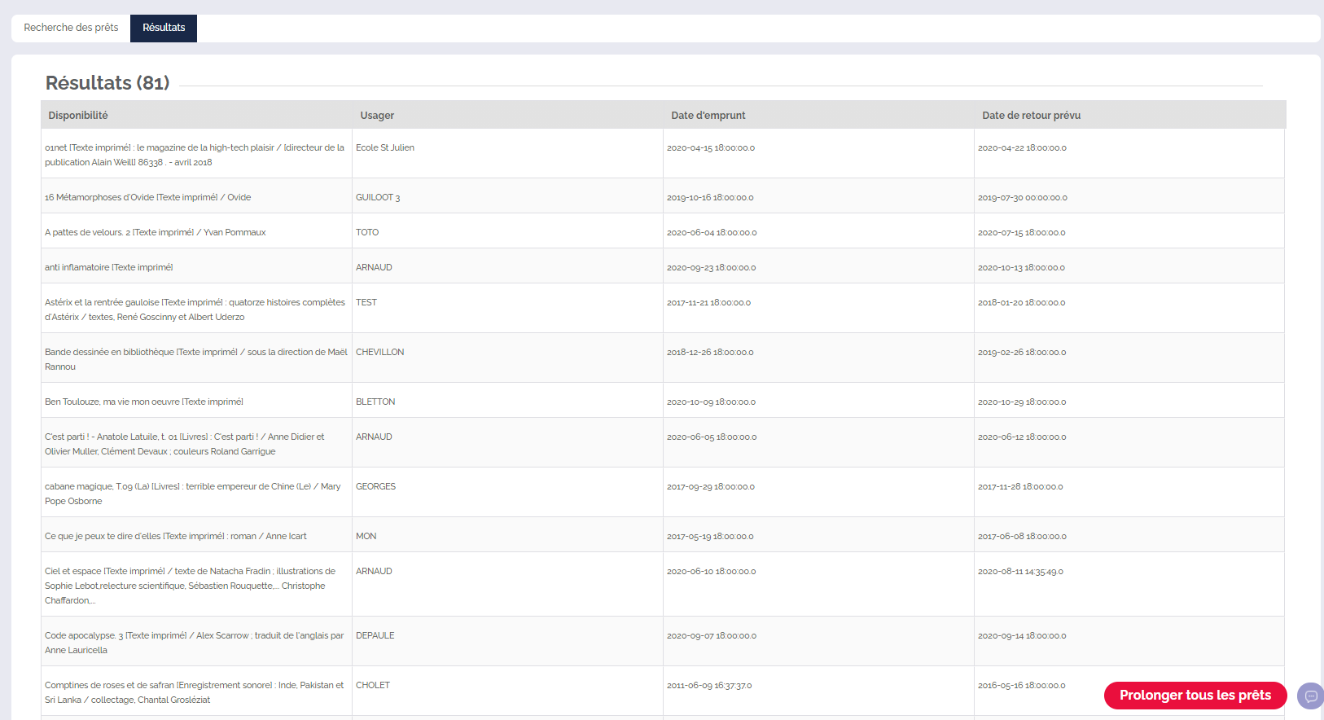The image size is (1324, 720).
Task: Select ARNAUD in anti inflamatoire row
Action: click(374, 267)
